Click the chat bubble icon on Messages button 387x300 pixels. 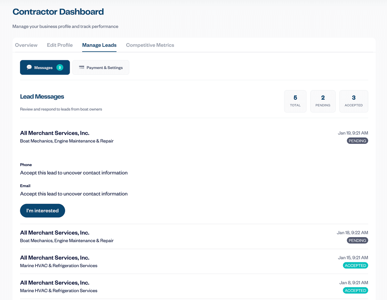(30, 67)
